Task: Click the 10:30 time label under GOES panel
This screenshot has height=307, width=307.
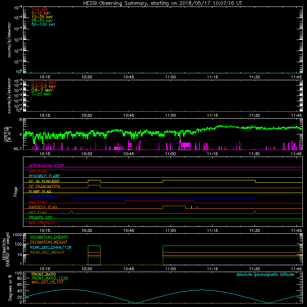Action: 87,154
